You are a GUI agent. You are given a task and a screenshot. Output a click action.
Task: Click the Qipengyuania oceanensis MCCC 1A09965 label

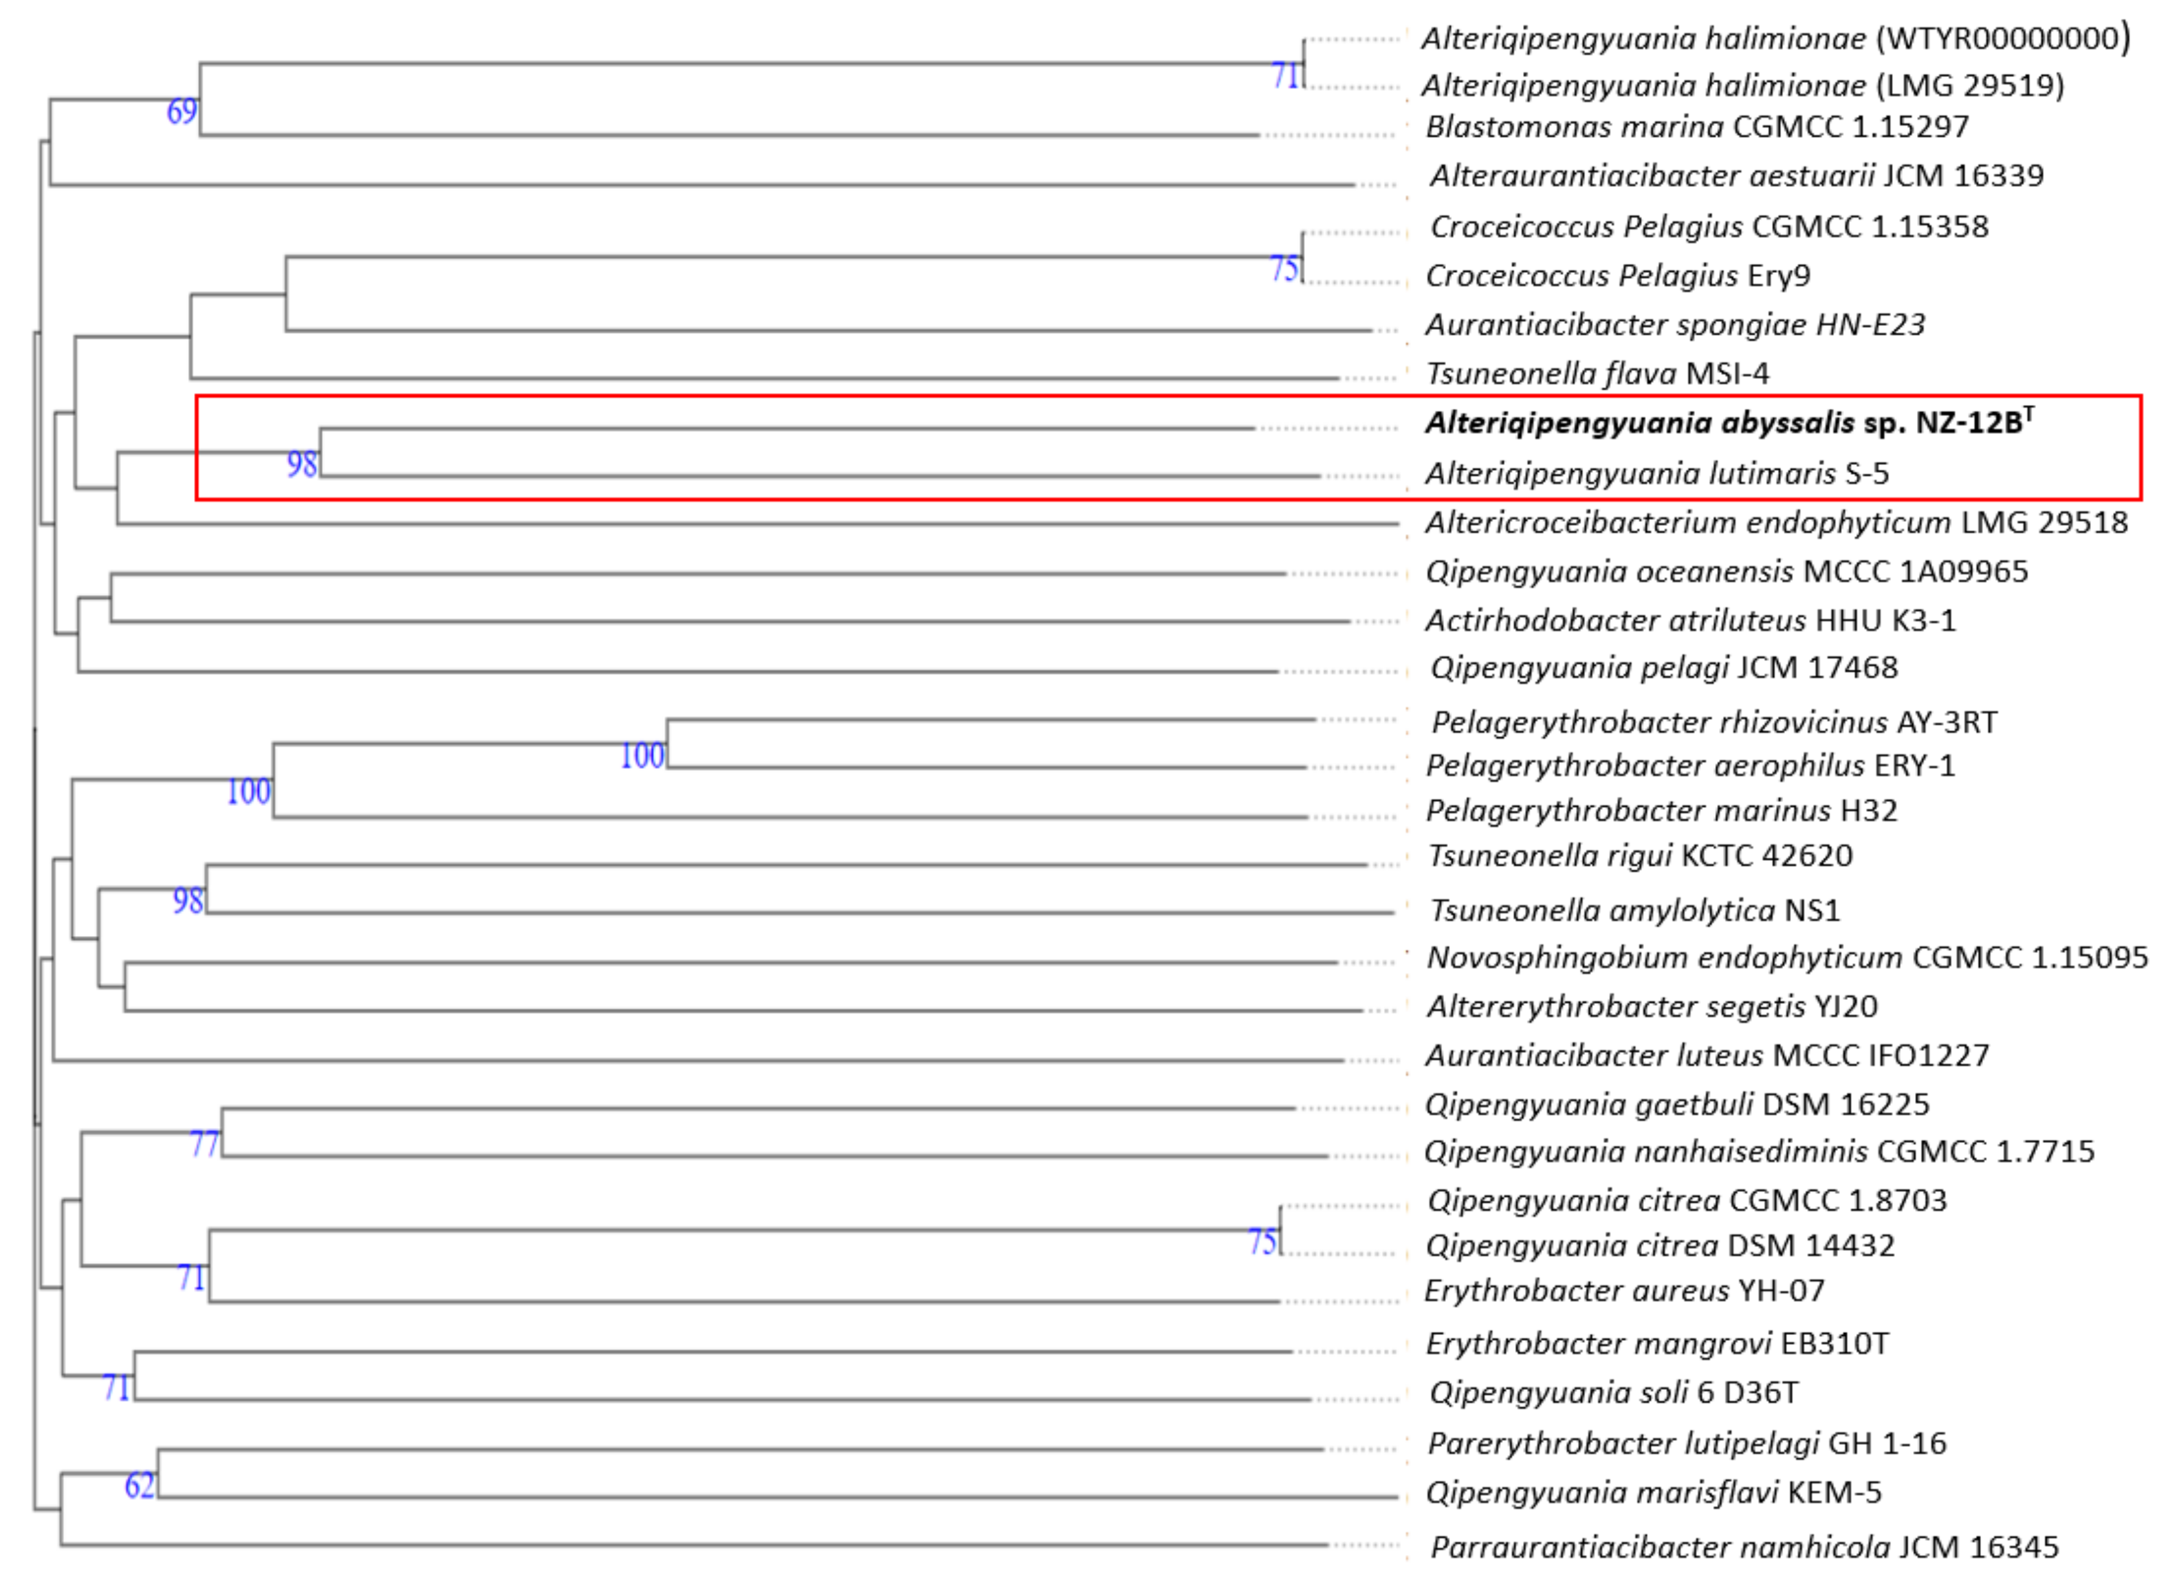(1727, 572)
